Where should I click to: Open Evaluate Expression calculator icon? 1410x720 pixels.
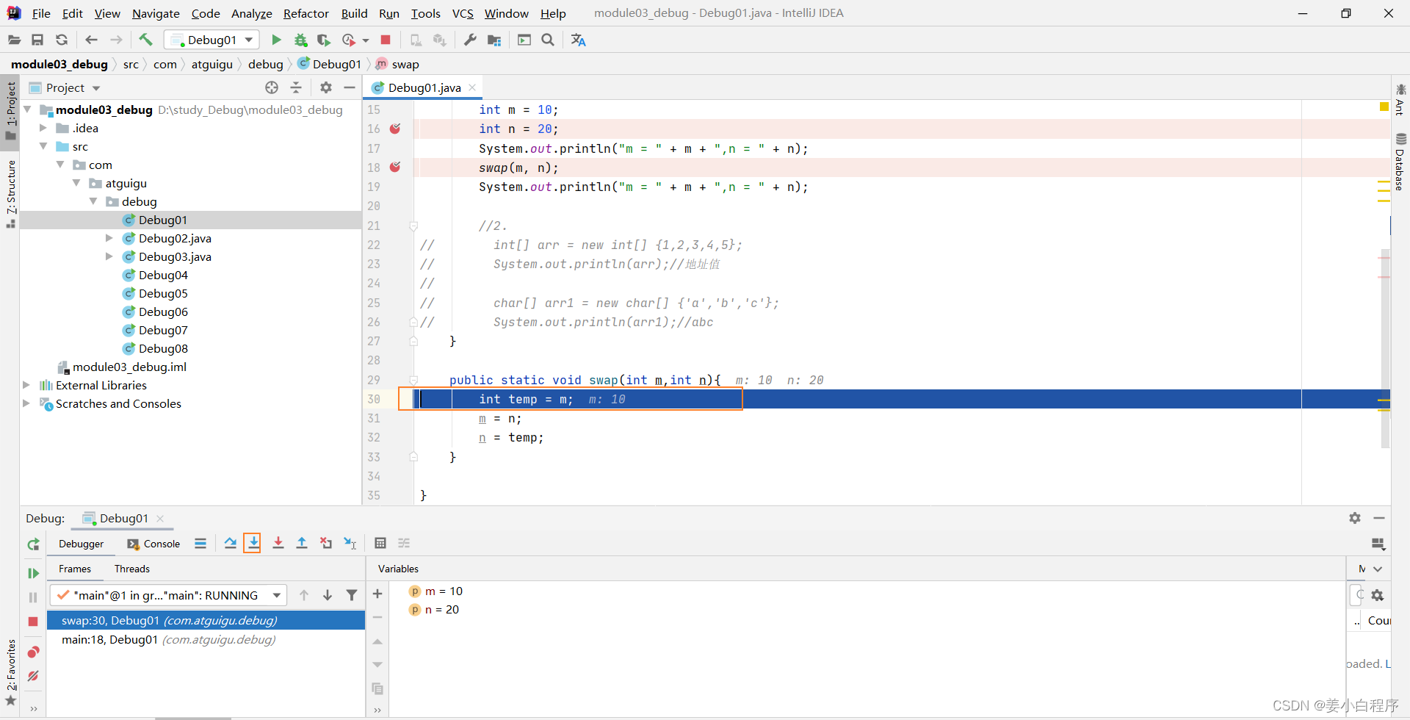(380, 543)
